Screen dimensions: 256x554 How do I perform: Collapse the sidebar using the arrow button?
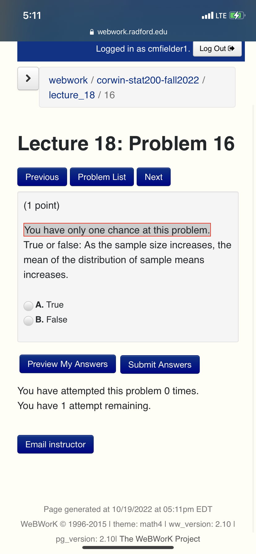click(x=28, y=78)
